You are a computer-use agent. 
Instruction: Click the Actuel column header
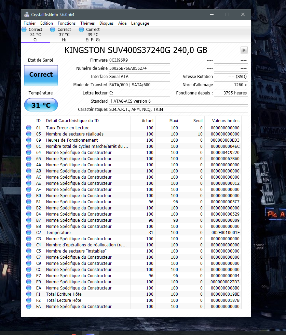pos(143,121)
